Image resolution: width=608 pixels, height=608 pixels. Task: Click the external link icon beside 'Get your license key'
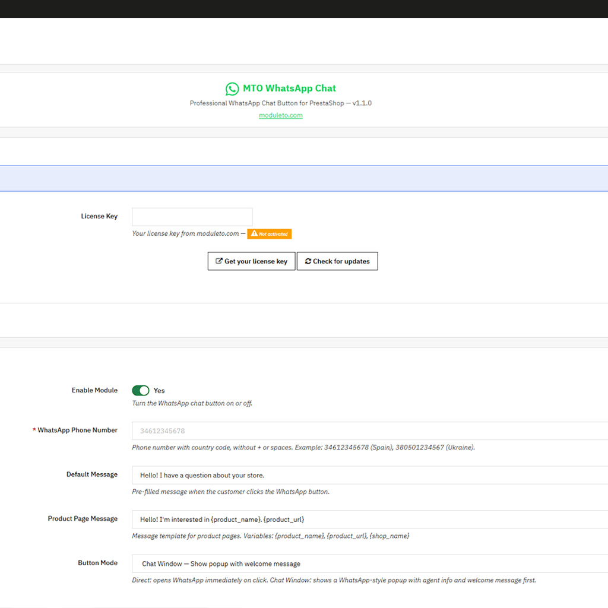tap(218, 261)
